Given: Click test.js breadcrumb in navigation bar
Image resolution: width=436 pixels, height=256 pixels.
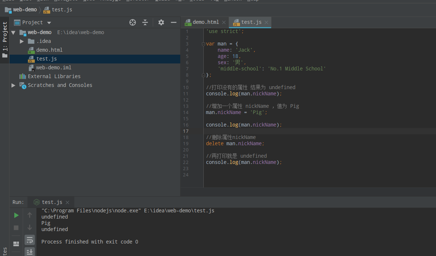Looking at the screenshot, I should click(58, 10).
